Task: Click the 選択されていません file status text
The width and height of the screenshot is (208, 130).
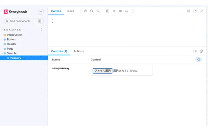Action: click(x=125, y=71)
